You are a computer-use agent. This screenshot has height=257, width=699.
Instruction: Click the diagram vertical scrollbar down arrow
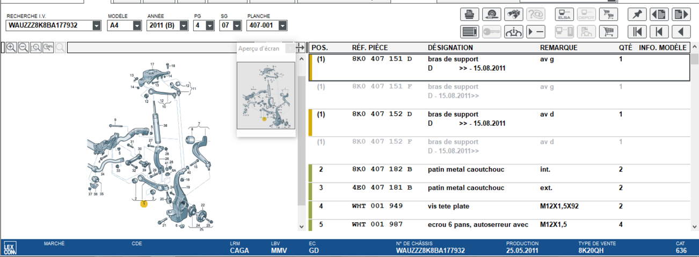pos(301,227)
